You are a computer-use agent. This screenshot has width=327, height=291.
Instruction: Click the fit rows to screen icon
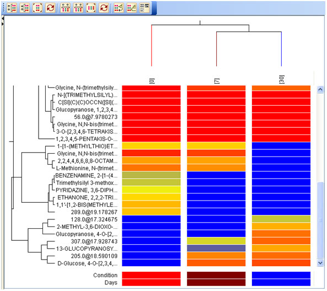37,8
